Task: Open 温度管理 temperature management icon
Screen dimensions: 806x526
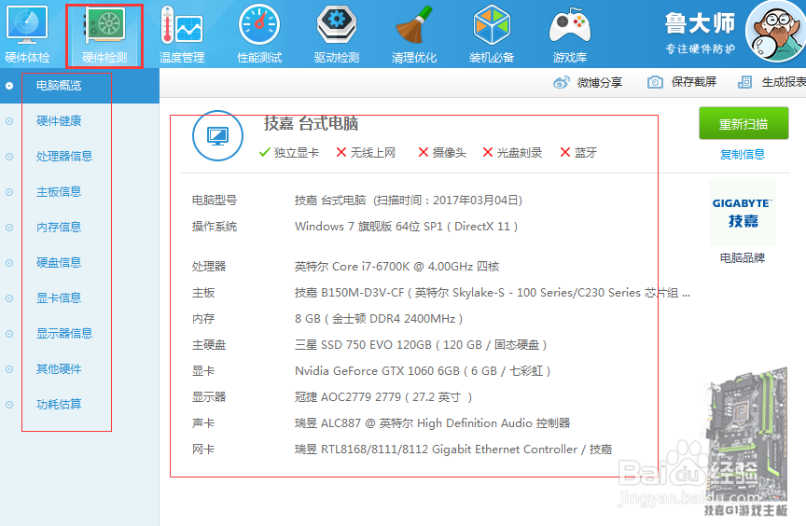Action: tap(182, 35)
